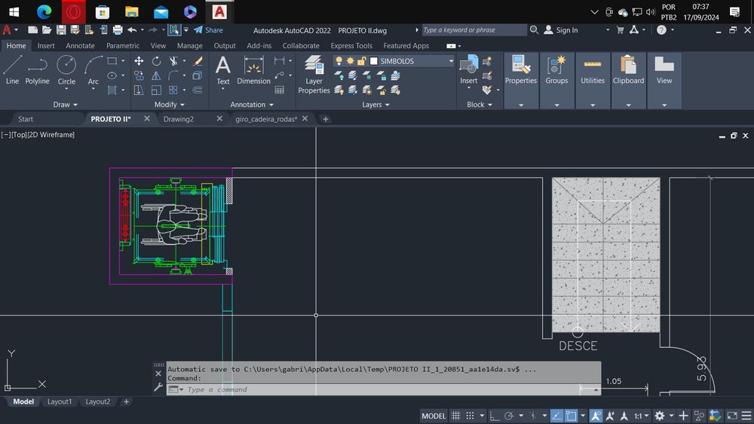Toggle Ortho mode in status bar

pos(493,416)
